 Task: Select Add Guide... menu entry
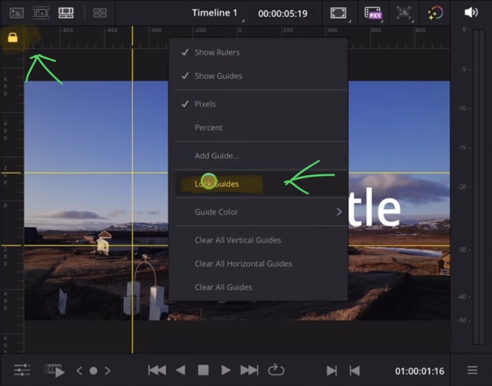pyautogui.click(x=217, y=156)
